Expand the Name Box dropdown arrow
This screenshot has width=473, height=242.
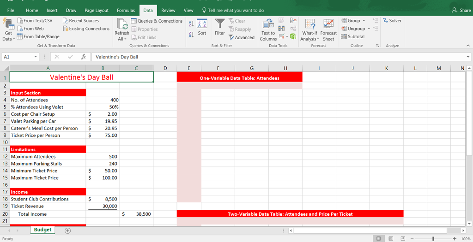tap(36, 57)
